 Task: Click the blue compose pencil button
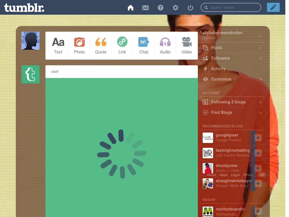(x=273, y=7)
